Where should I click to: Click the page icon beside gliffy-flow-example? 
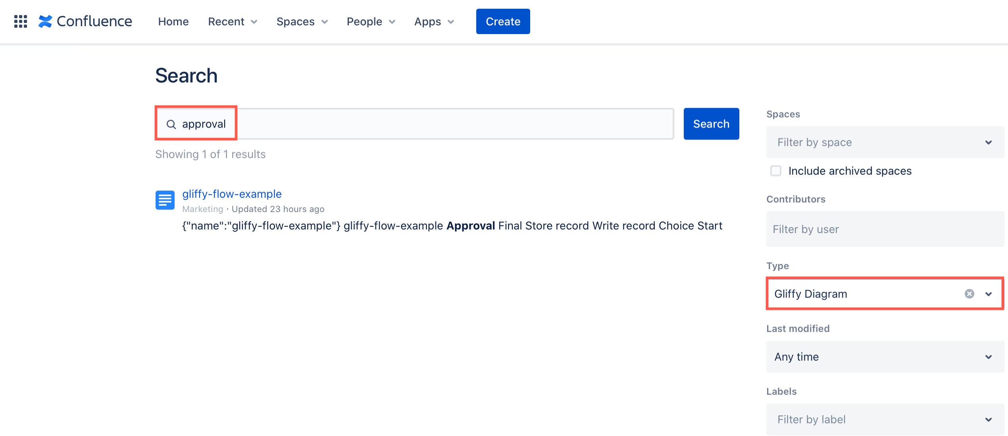(x=164, y=200)
